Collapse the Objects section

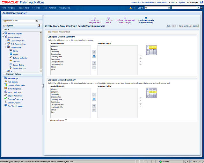click(x=4, y=25)
